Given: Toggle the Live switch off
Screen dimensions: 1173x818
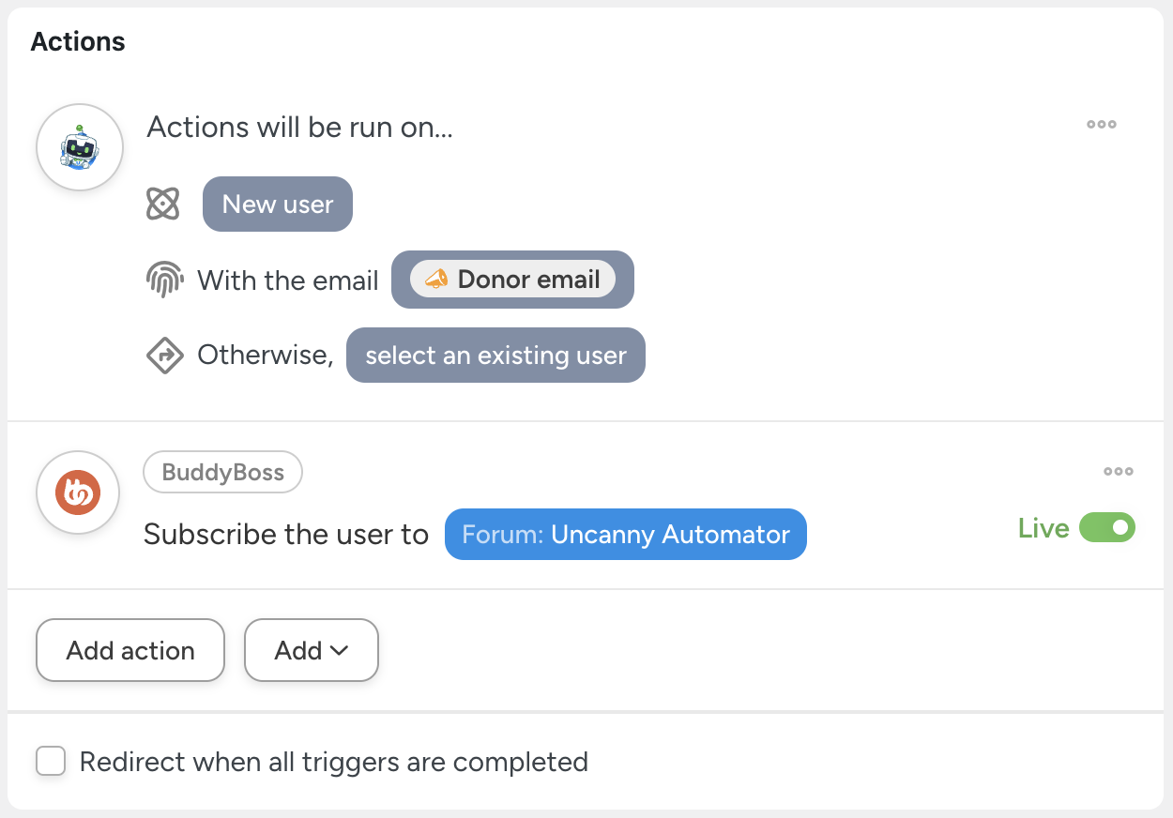Looking at the screenshot, I should tap(1107, 528).
